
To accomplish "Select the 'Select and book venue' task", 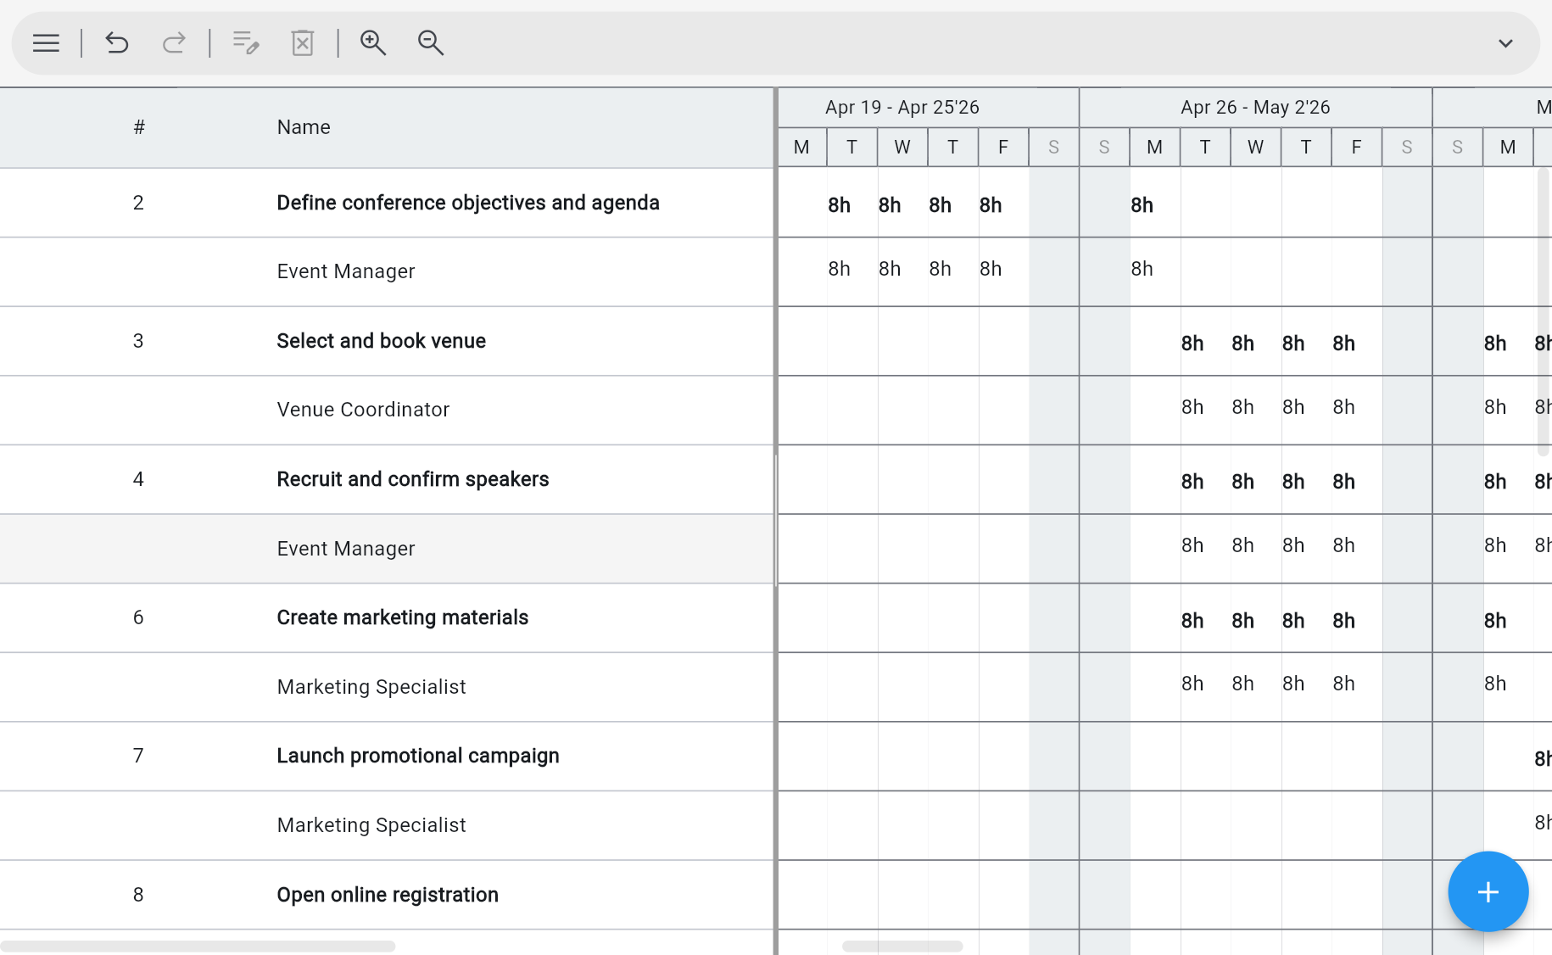I will click(381, 340).
